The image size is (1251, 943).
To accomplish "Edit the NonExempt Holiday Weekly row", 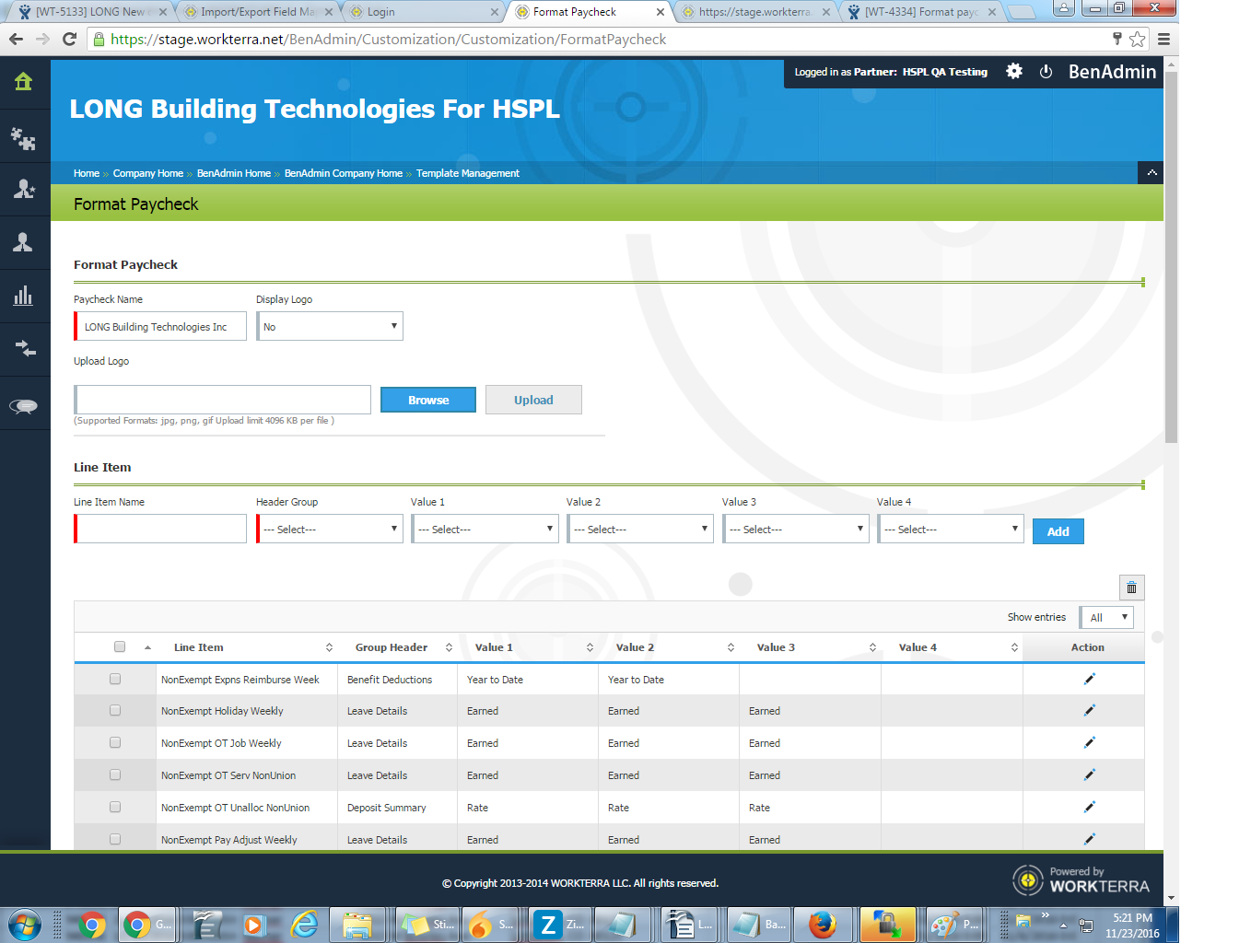I will [x=1089, y=710].
